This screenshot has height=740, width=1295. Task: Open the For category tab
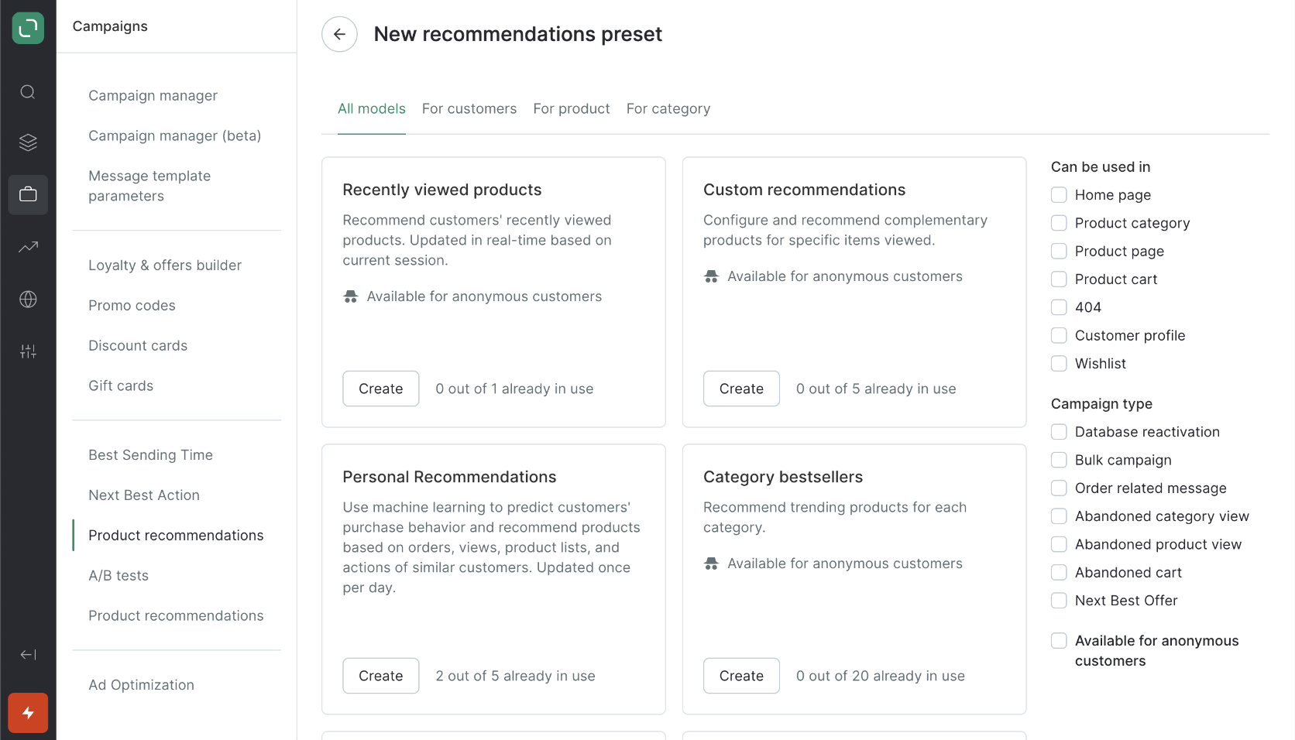(668, 108)
